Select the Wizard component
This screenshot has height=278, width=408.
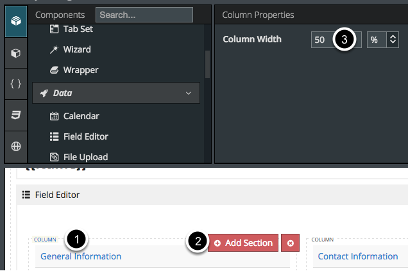[x=77, y=49]
